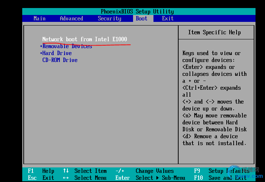Click F10 Save and Exit
Image resolution: width=265 pixels, height=182 pixels.
pos(221,178)
